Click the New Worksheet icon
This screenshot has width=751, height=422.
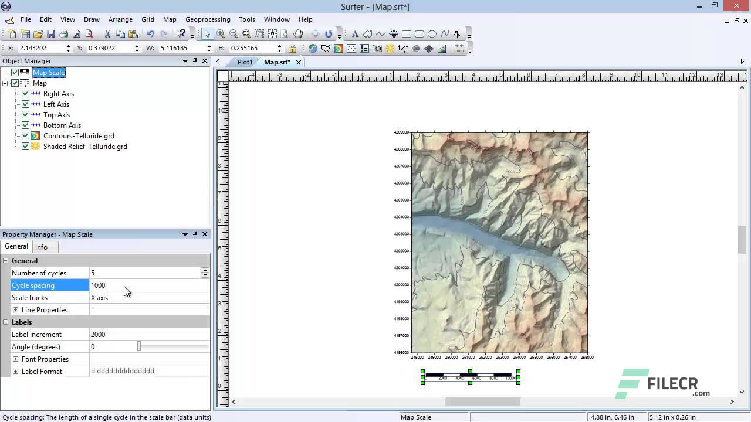tap(25, 34)
